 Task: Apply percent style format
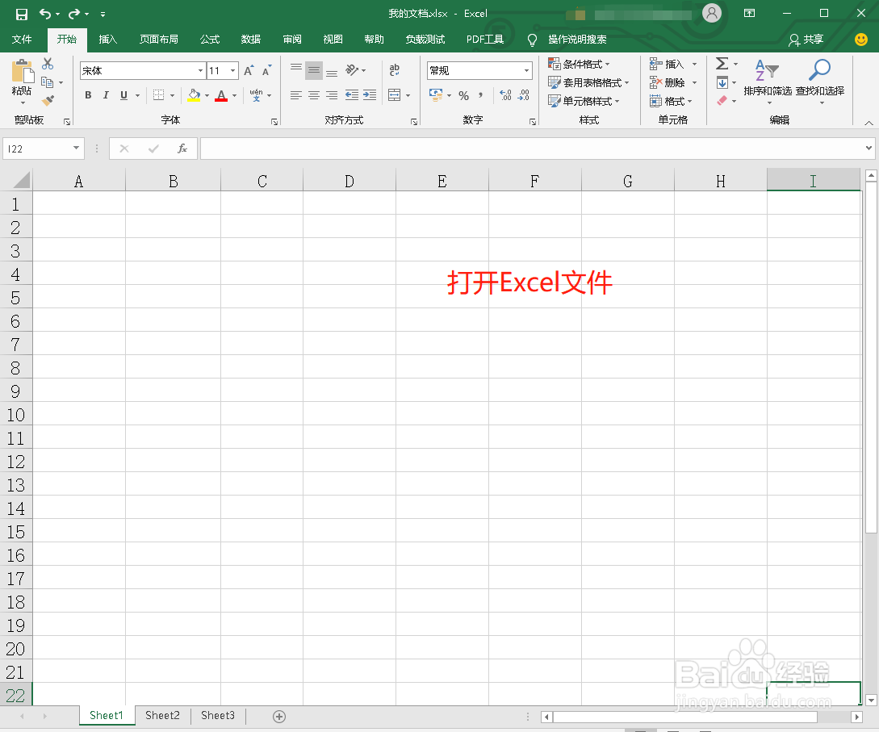tap(463, 95)
